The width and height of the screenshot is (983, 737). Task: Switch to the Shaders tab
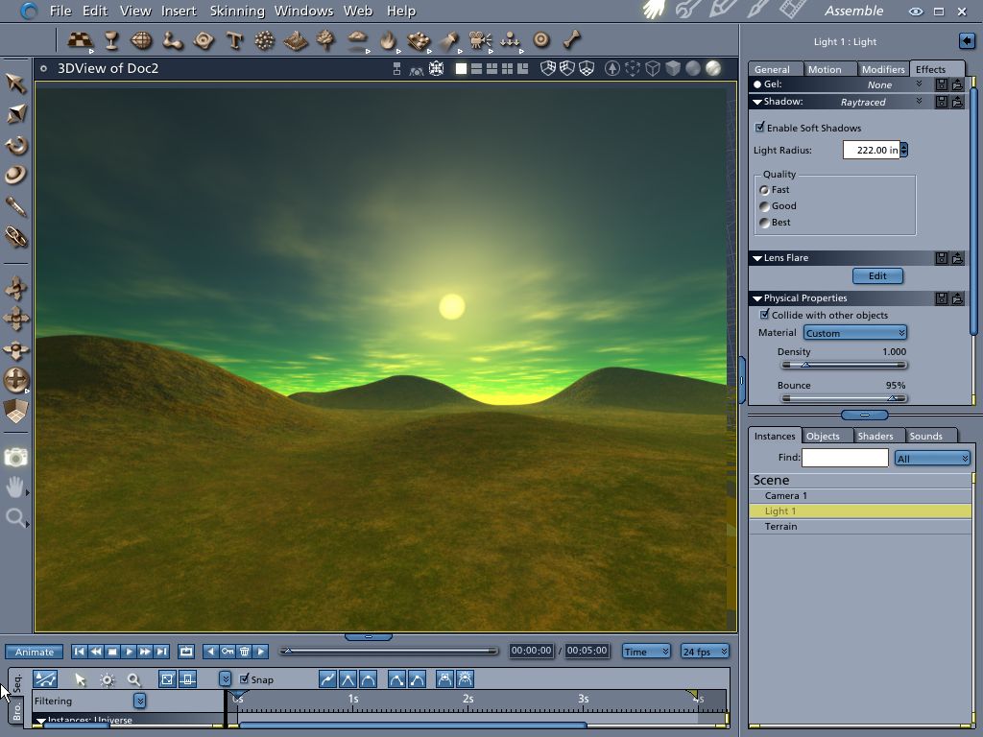pos(875,436)
